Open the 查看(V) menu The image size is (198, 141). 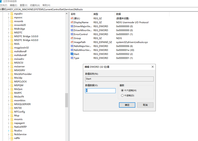click(24, 5)
